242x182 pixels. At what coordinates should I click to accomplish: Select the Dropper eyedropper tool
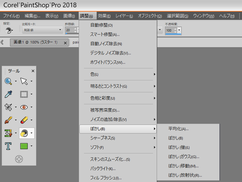click(x=8, y=94)
